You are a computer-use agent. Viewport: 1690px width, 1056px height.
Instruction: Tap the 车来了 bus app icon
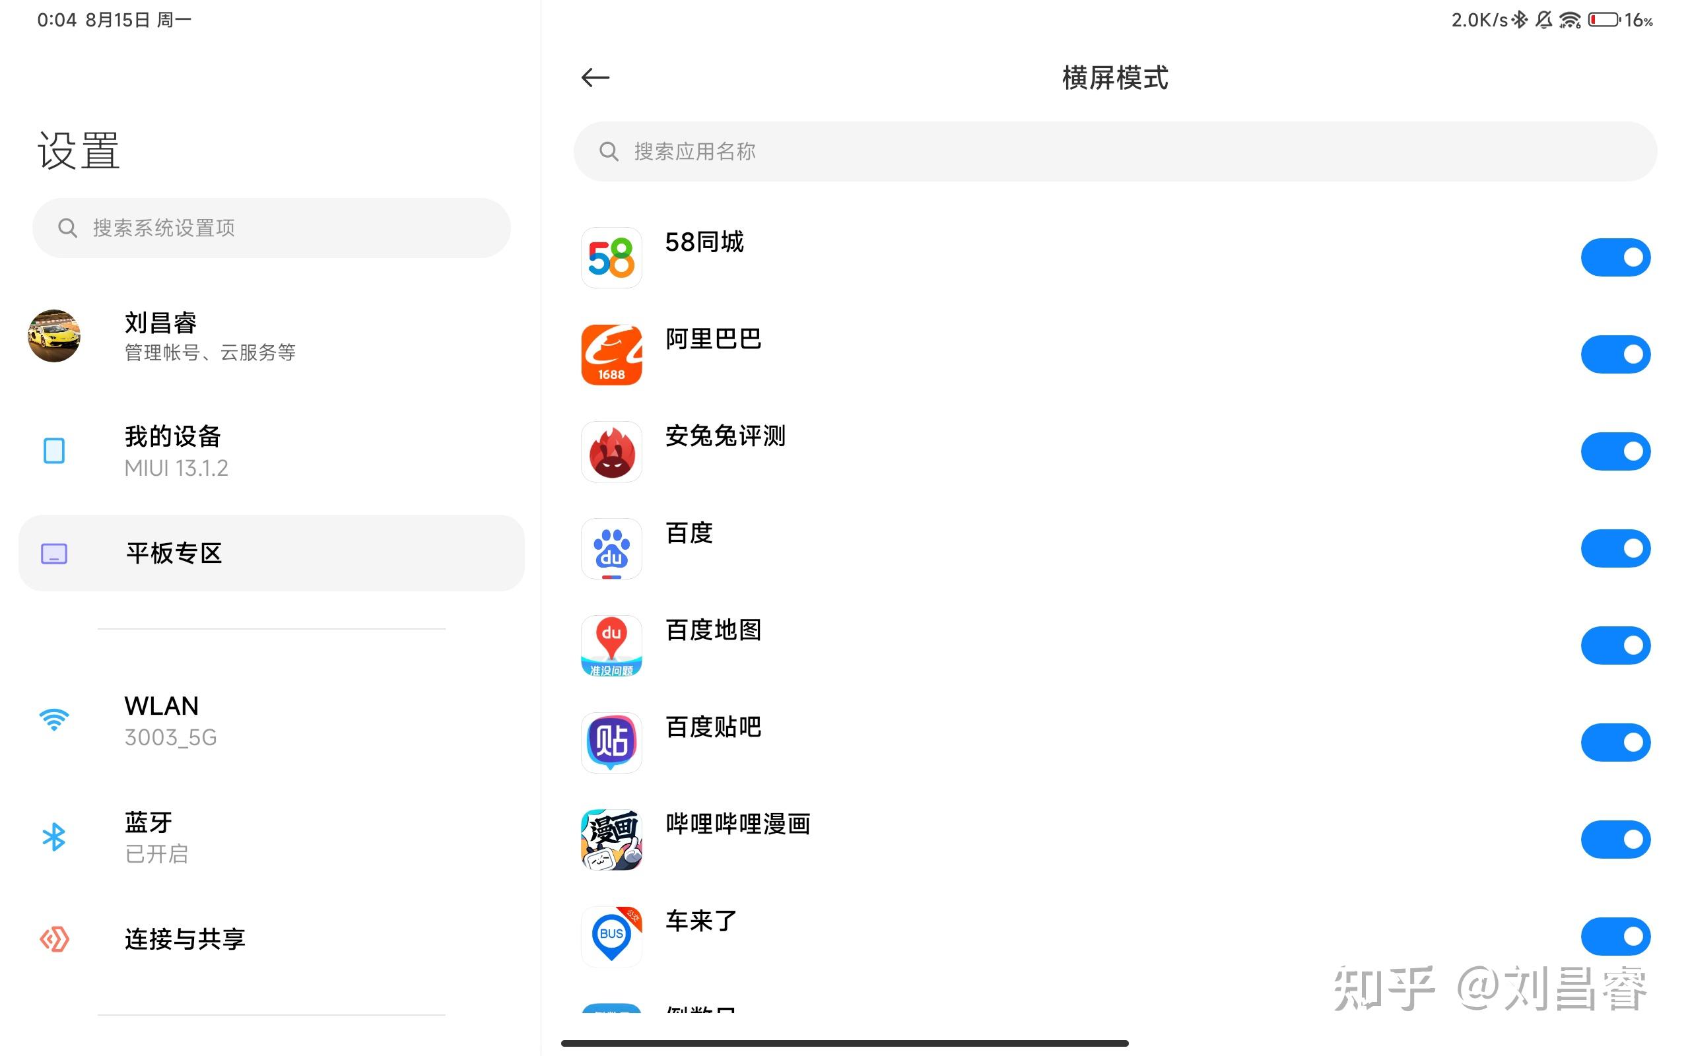pos(611,937)
